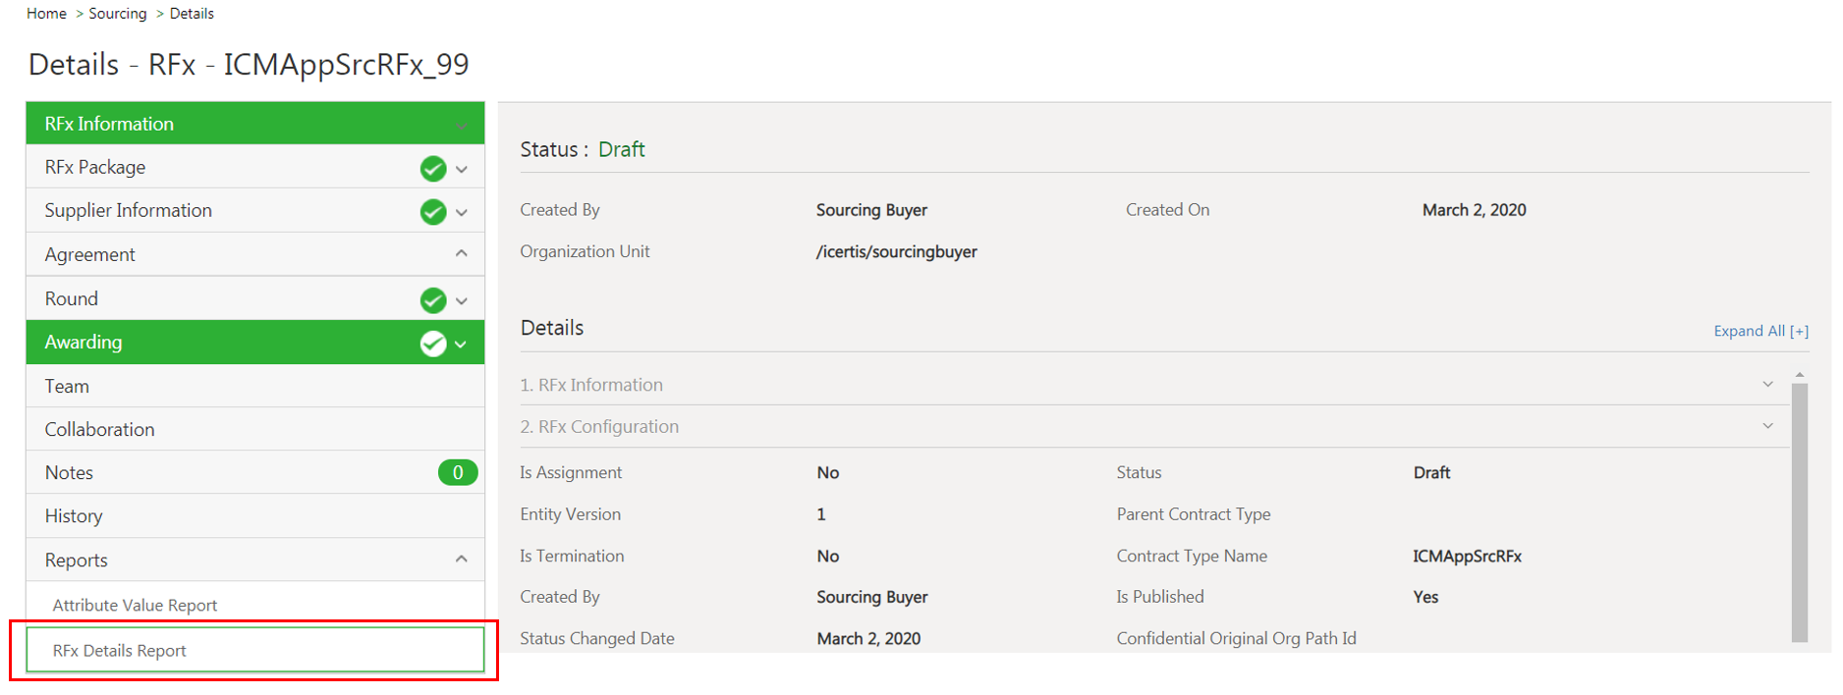Click the Expand All [+] link
The image size is (1843, 695).
pyautogui.click(x=1760, y=331)
